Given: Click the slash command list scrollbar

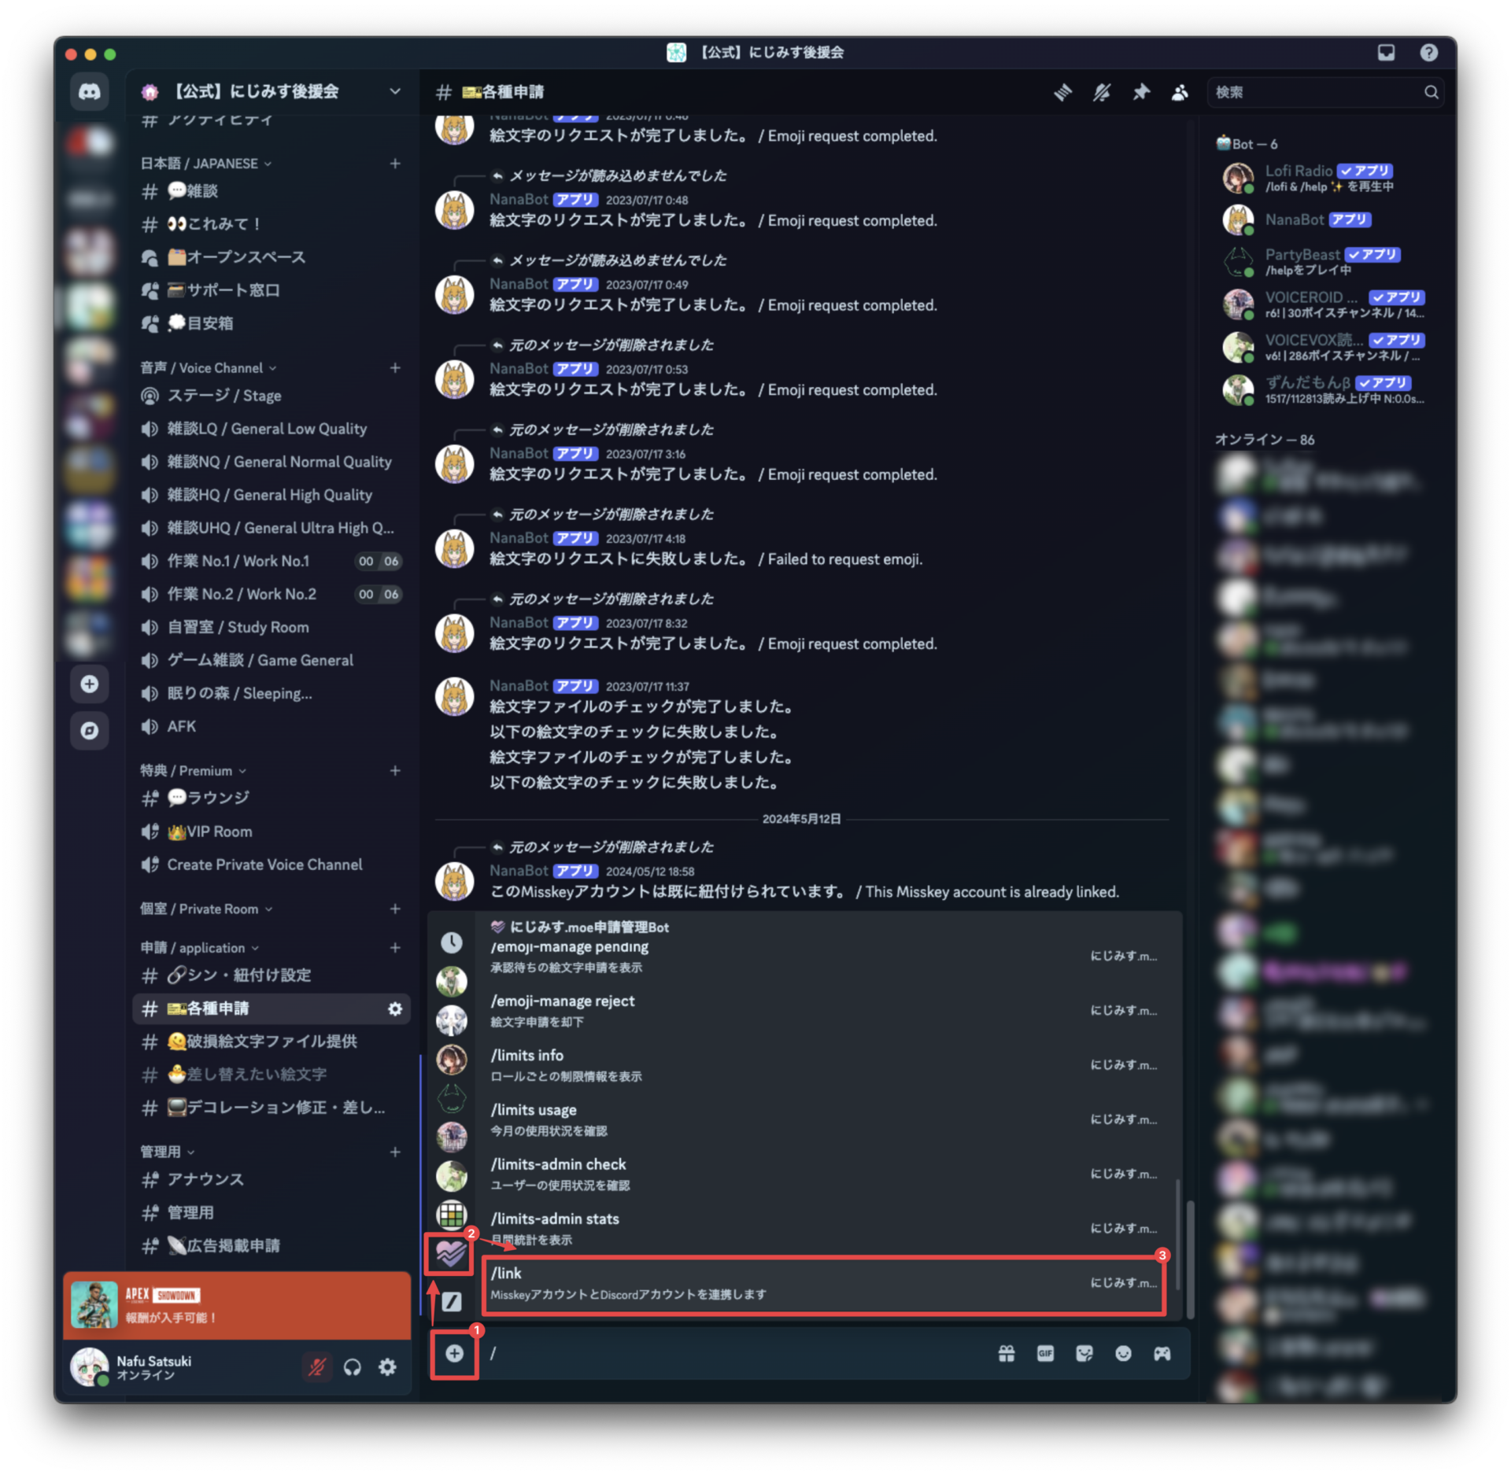Looking at the screenshot, I should click(x=1177, y=1234).
